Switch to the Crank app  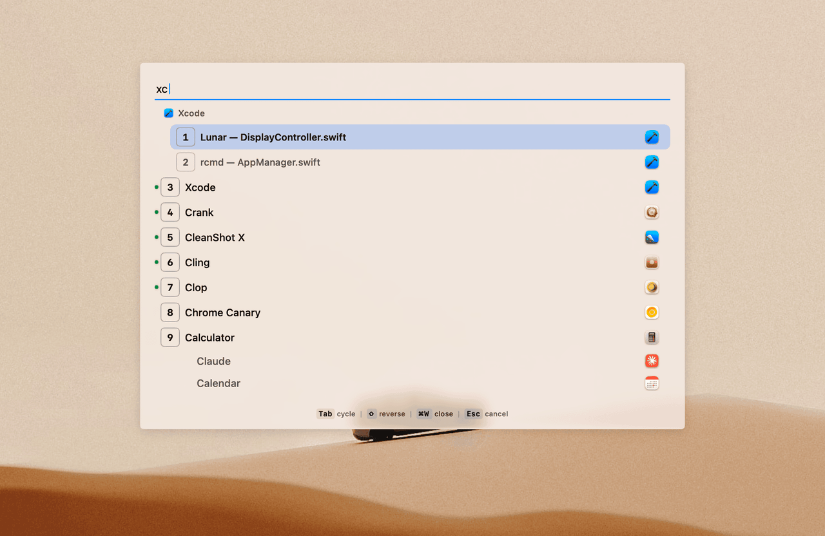coord(412,213)
